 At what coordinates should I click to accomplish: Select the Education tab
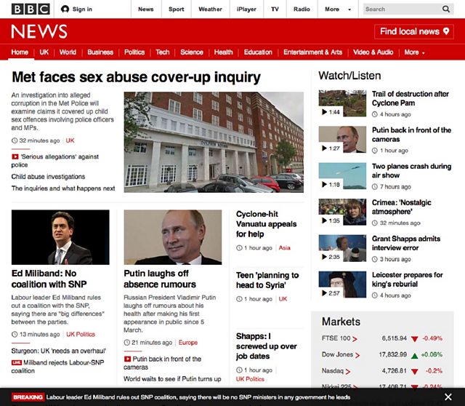point(258,52)
